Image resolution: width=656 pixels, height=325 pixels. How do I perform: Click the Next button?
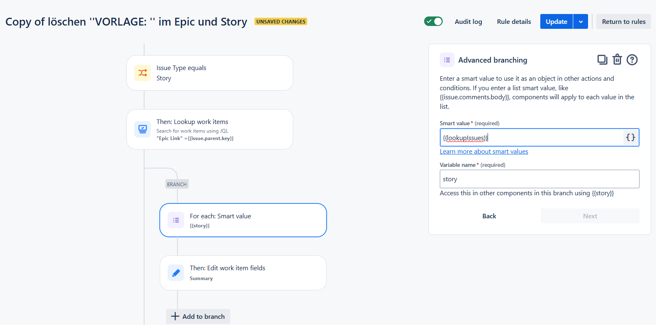[590, 216]
